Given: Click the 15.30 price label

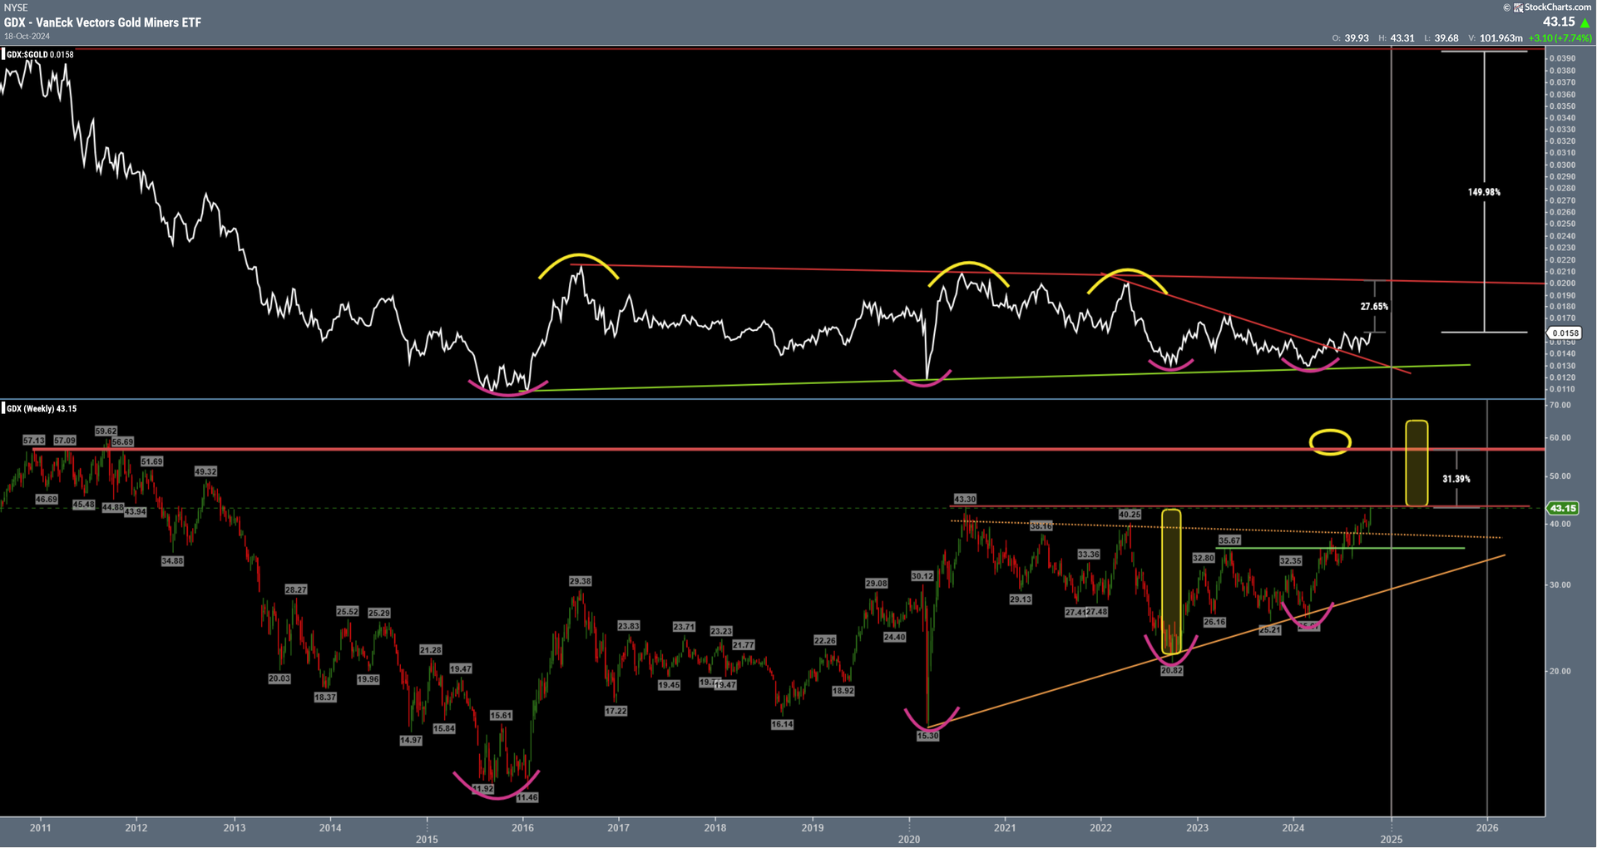Looking at the screenshot, I should [x=927, y=736].
